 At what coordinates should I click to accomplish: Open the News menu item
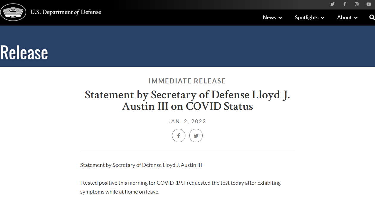(269, 18)
